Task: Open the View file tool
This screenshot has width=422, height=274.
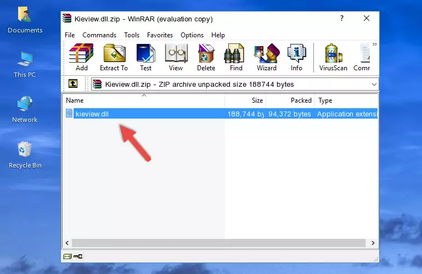Action: [176, 58]
